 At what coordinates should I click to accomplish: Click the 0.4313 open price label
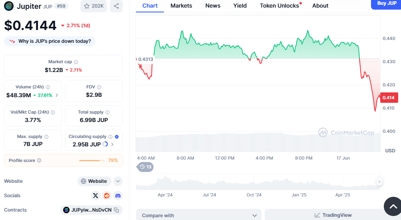[x=146, y=59]
